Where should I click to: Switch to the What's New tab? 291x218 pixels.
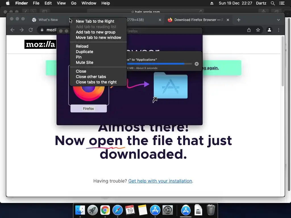pyautogui.click(x=48, y=20)
